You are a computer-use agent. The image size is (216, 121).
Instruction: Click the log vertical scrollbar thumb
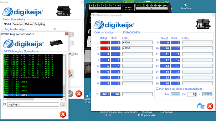coord(64,90)
